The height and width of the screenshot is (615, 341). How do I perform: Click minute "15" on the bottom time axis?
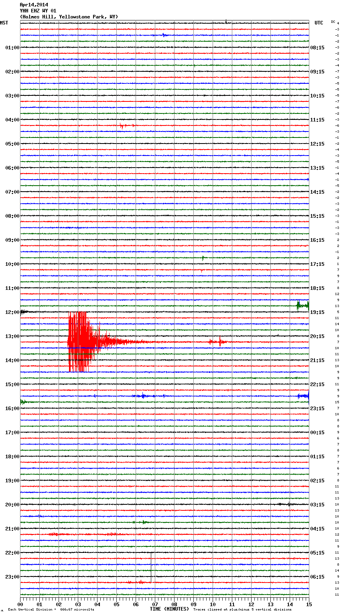click(x=309, y=604)
